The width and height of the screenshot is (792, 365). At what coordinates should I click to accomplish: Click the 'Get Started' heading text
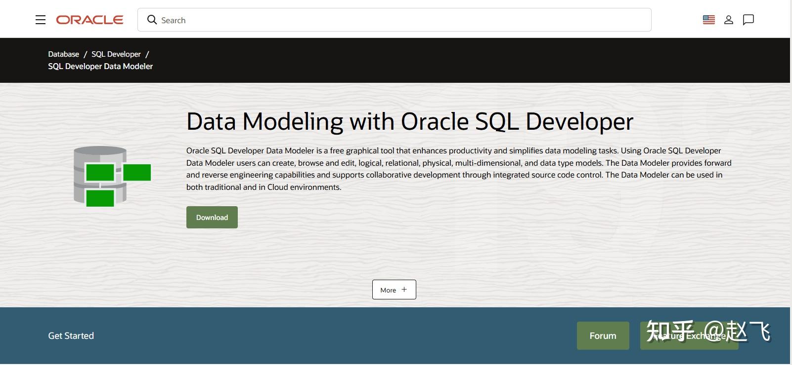(71, 336)
